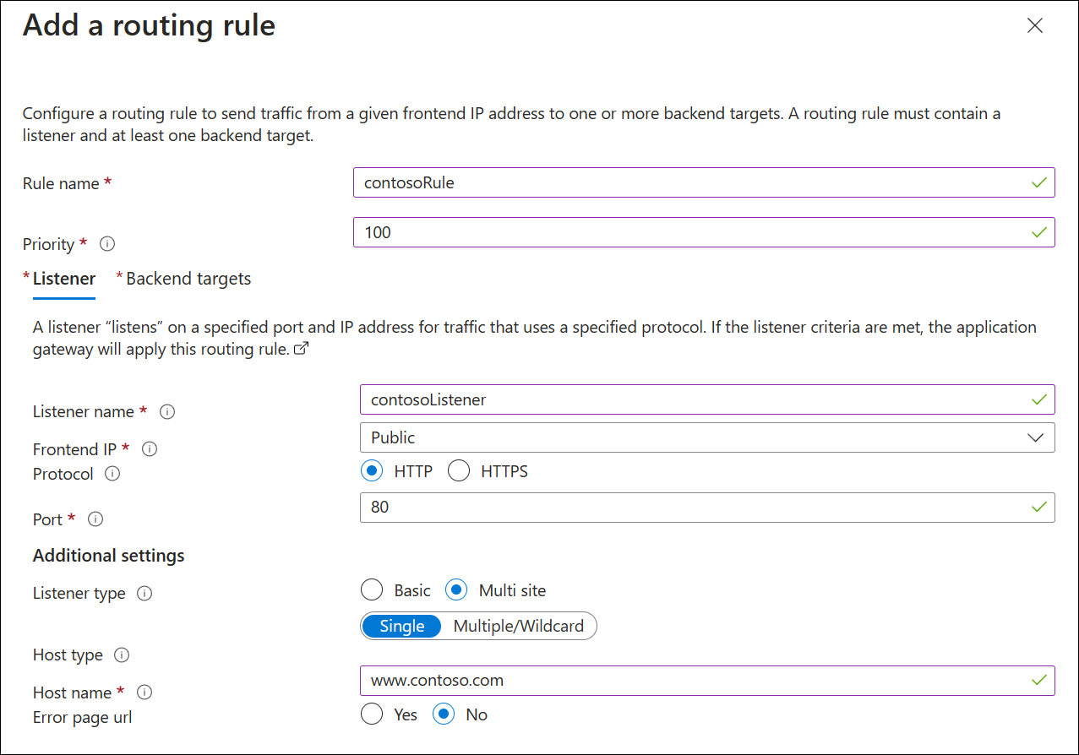This screenshot has width=1079, height=755.
Task: Click the Frontend IP info icon
Action: tap(150, 448)
